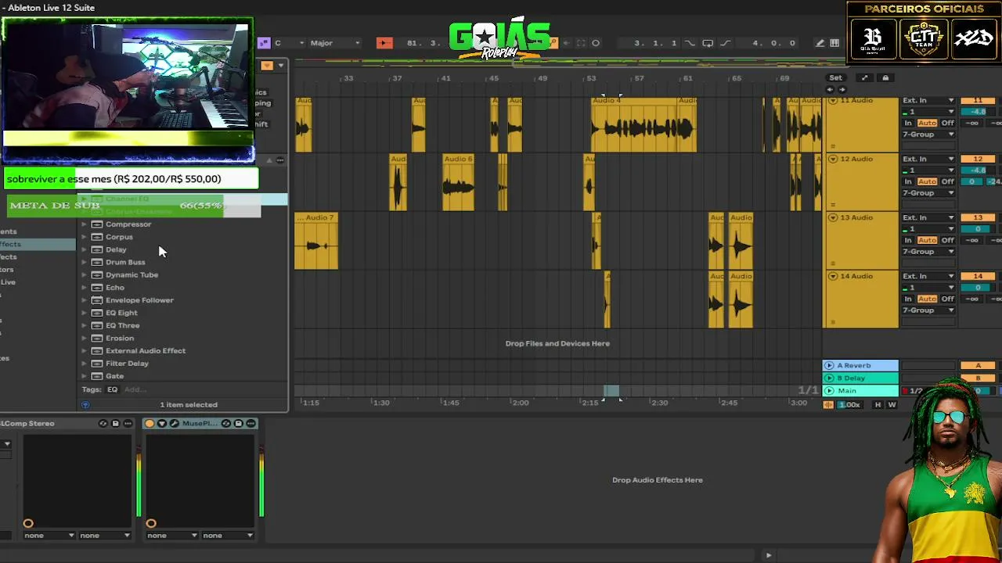Expand the EQ Three presets arrow

(x=84, y=325)
